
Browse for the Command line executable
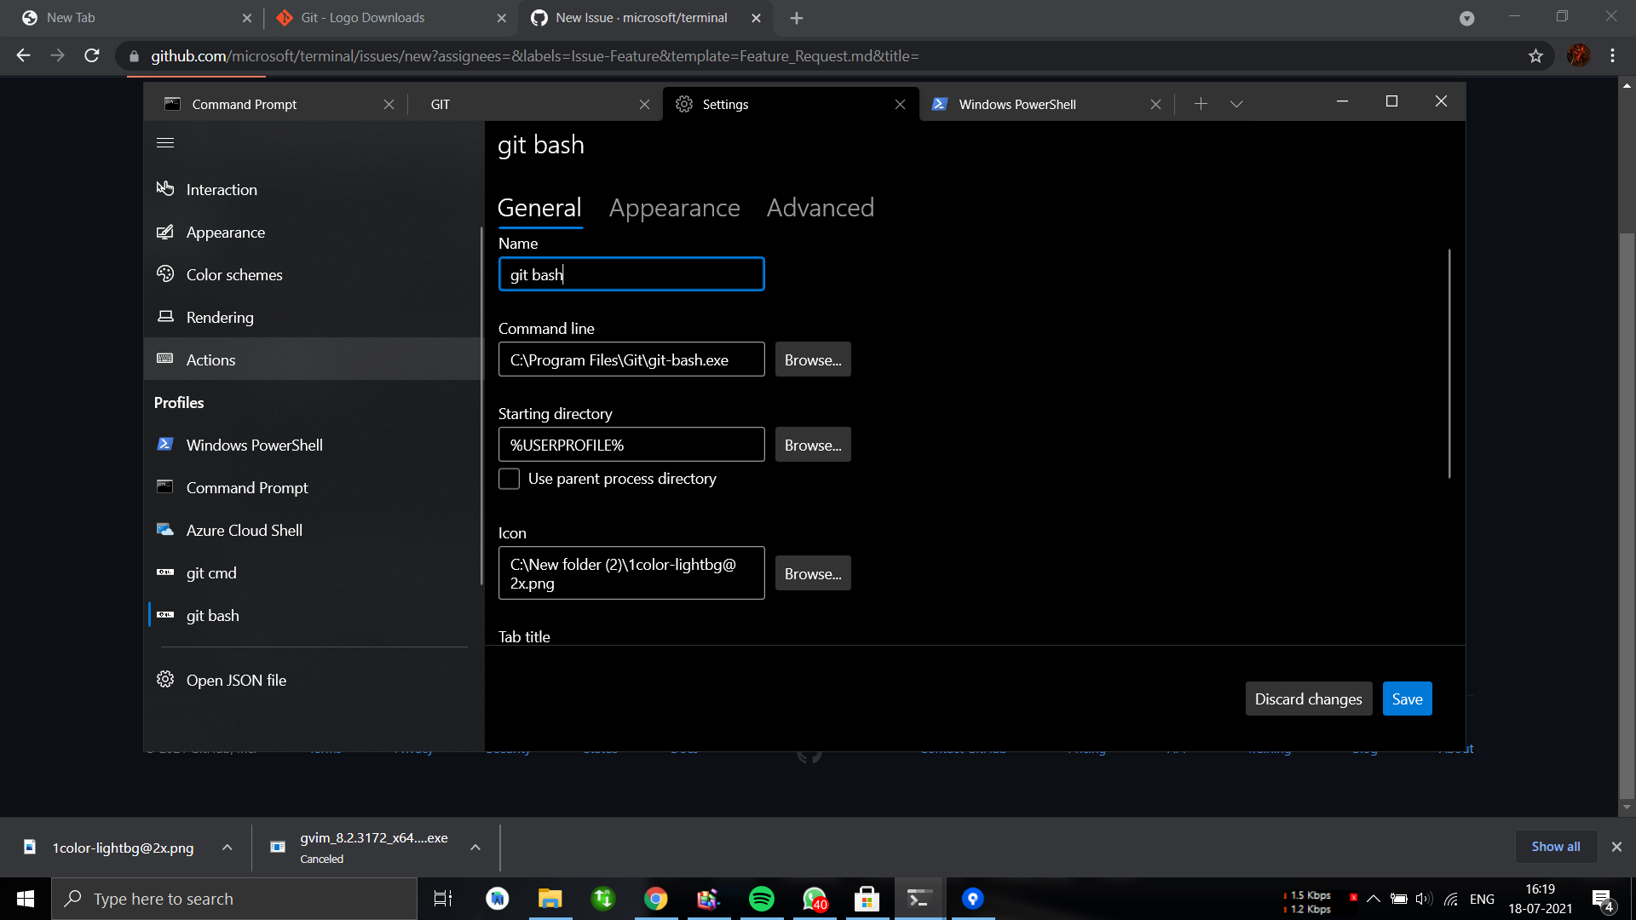[x=812, y=359]
